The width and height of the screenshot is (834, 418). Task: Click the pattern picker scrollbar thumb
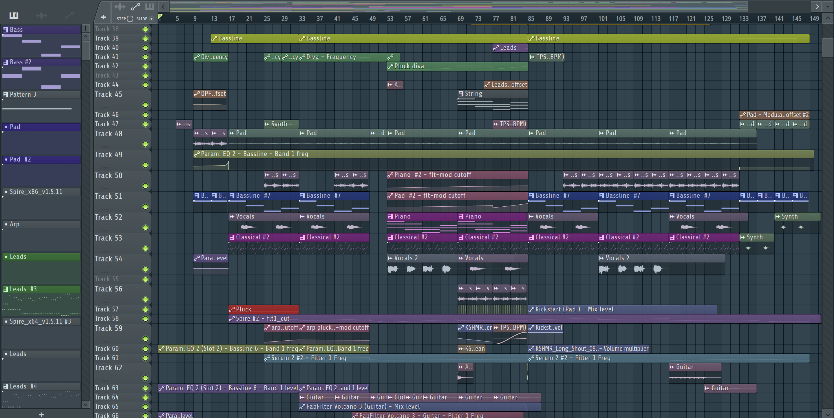tap(85, 50)
